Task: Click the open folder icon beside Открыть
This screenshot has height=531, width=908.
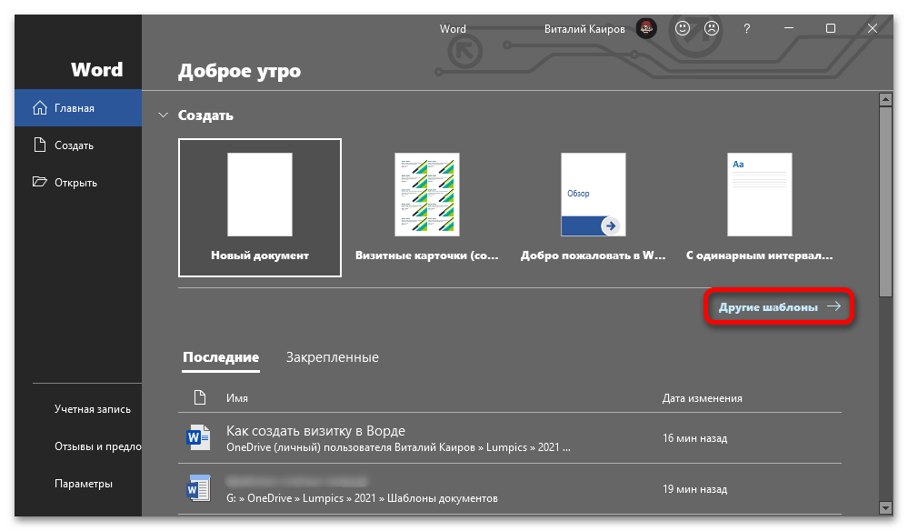Action: 40,182
